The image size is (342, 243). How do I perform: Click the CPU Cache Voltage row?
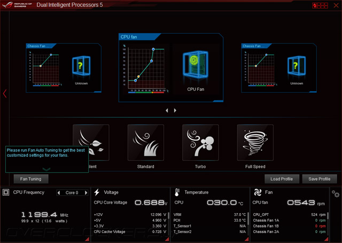coord(130,232)
